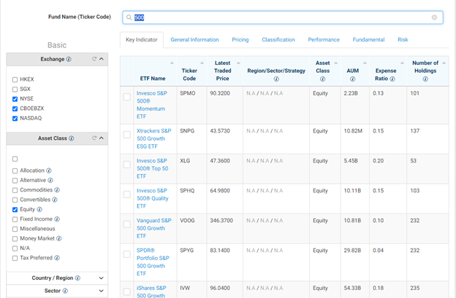Uncheck the NASDAQ exchange checkbox
Viewport: 456px width, 298px height.
tap(15, 118)
